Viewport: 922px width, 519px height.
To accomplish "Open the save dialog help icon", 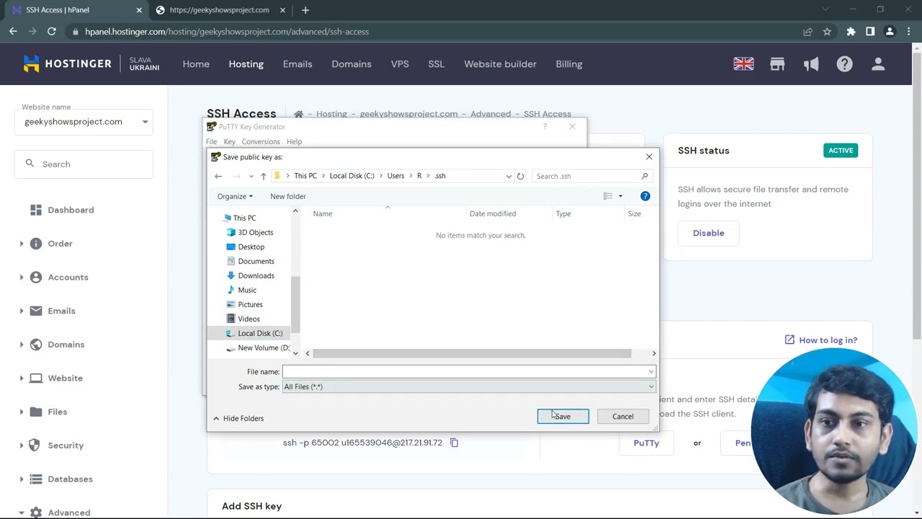I will (x=645, y=196).
